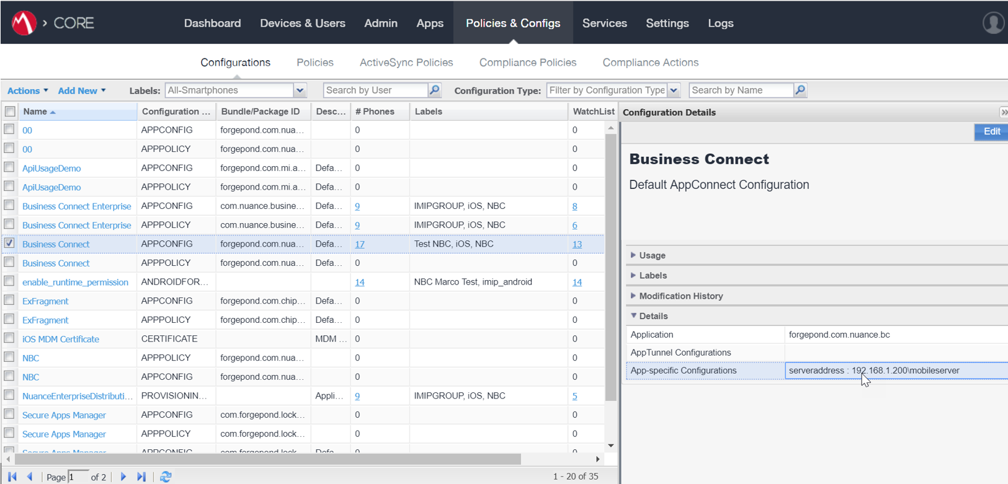Image resolution: width=1008 pixels, height=484 pixels.
Task: Click the MobileIron logo icon
Action: (x=24, y=23)
